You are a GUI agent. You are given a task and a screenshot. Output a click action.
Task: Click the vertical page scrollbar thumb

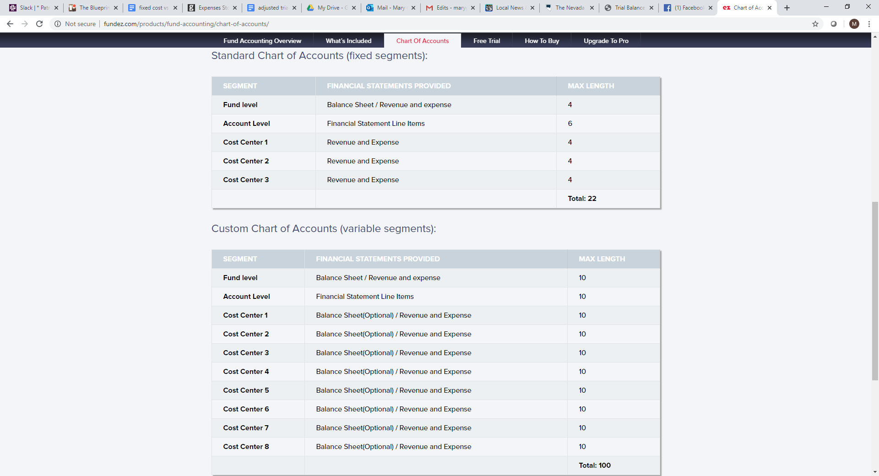[x=875, y=291]
